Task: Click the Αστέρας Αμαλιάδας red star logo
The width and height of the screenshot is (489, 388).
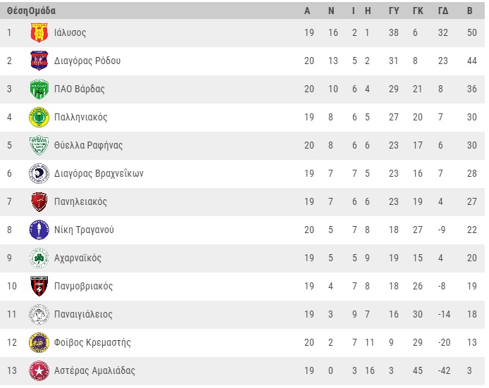Action: pos(39,371)
